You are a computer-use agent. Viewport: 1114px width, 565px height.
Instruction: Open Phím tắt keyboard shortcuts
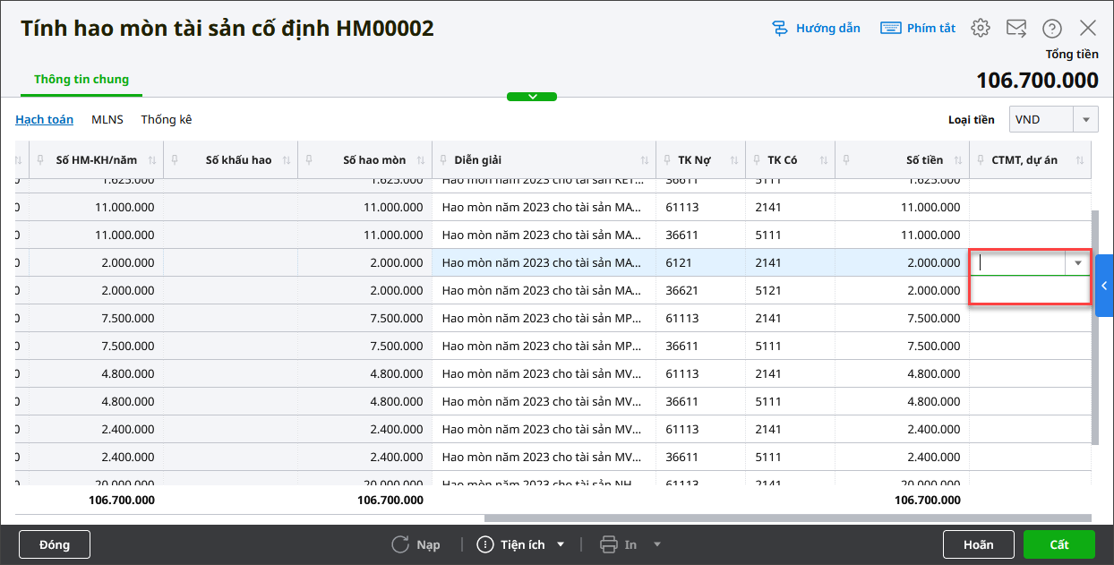pos(890,28)
